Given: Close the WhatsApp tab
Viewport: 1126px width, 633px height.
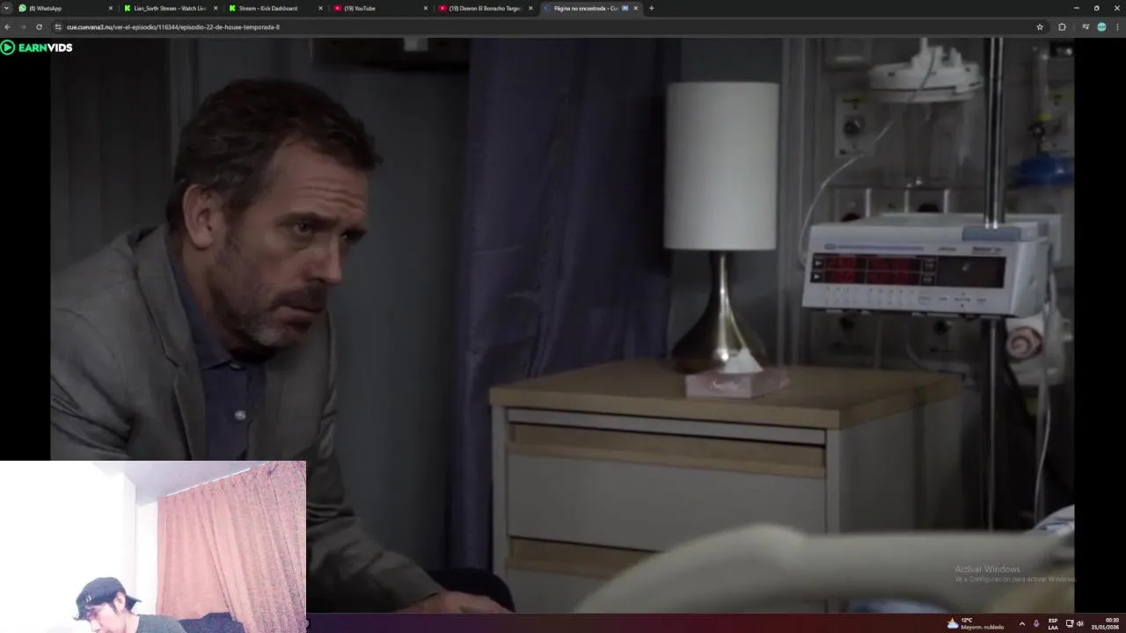Looking at the screenshot, I should click(x=111, y=8).
